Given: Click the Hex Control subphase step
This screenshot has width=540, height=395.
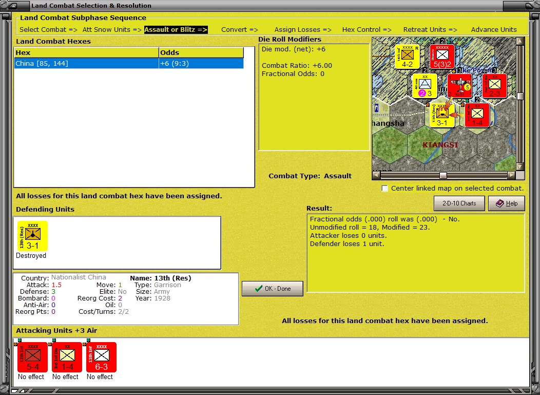Looking at the screenshot, I should click(367, 30).
